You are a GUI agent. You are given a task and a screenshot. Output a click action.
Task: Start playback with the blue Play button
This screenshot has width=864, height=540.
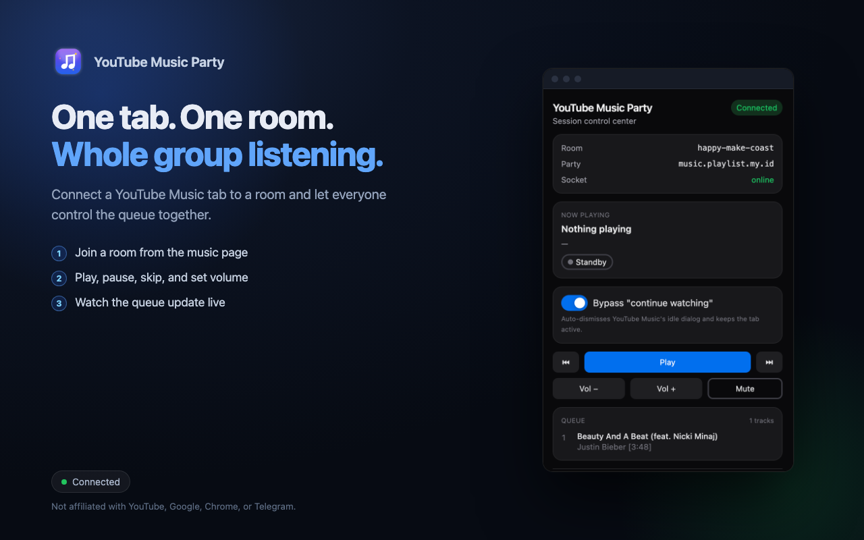[x=667, y=362]
